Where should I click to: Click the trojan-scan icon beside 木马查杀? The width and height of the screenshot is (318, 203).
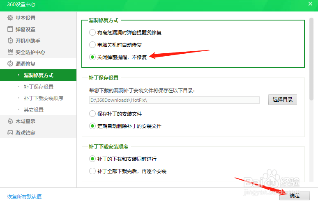tap(10, 121)
